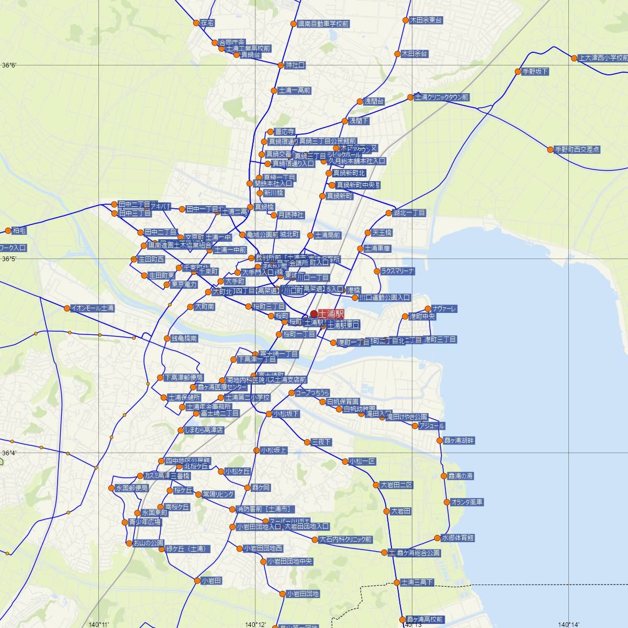Click the 湖北一丁目 stop label
This screenshot has width=628, height=628.
tap(409, 213)
